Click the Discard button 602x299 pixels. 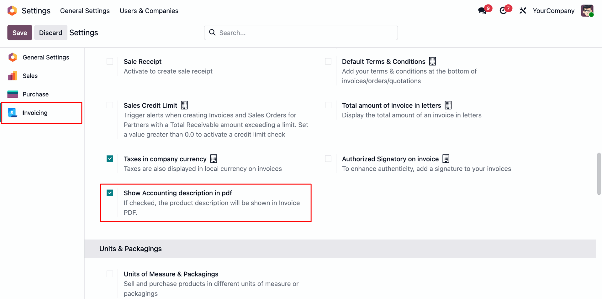(x=50, y=33)
